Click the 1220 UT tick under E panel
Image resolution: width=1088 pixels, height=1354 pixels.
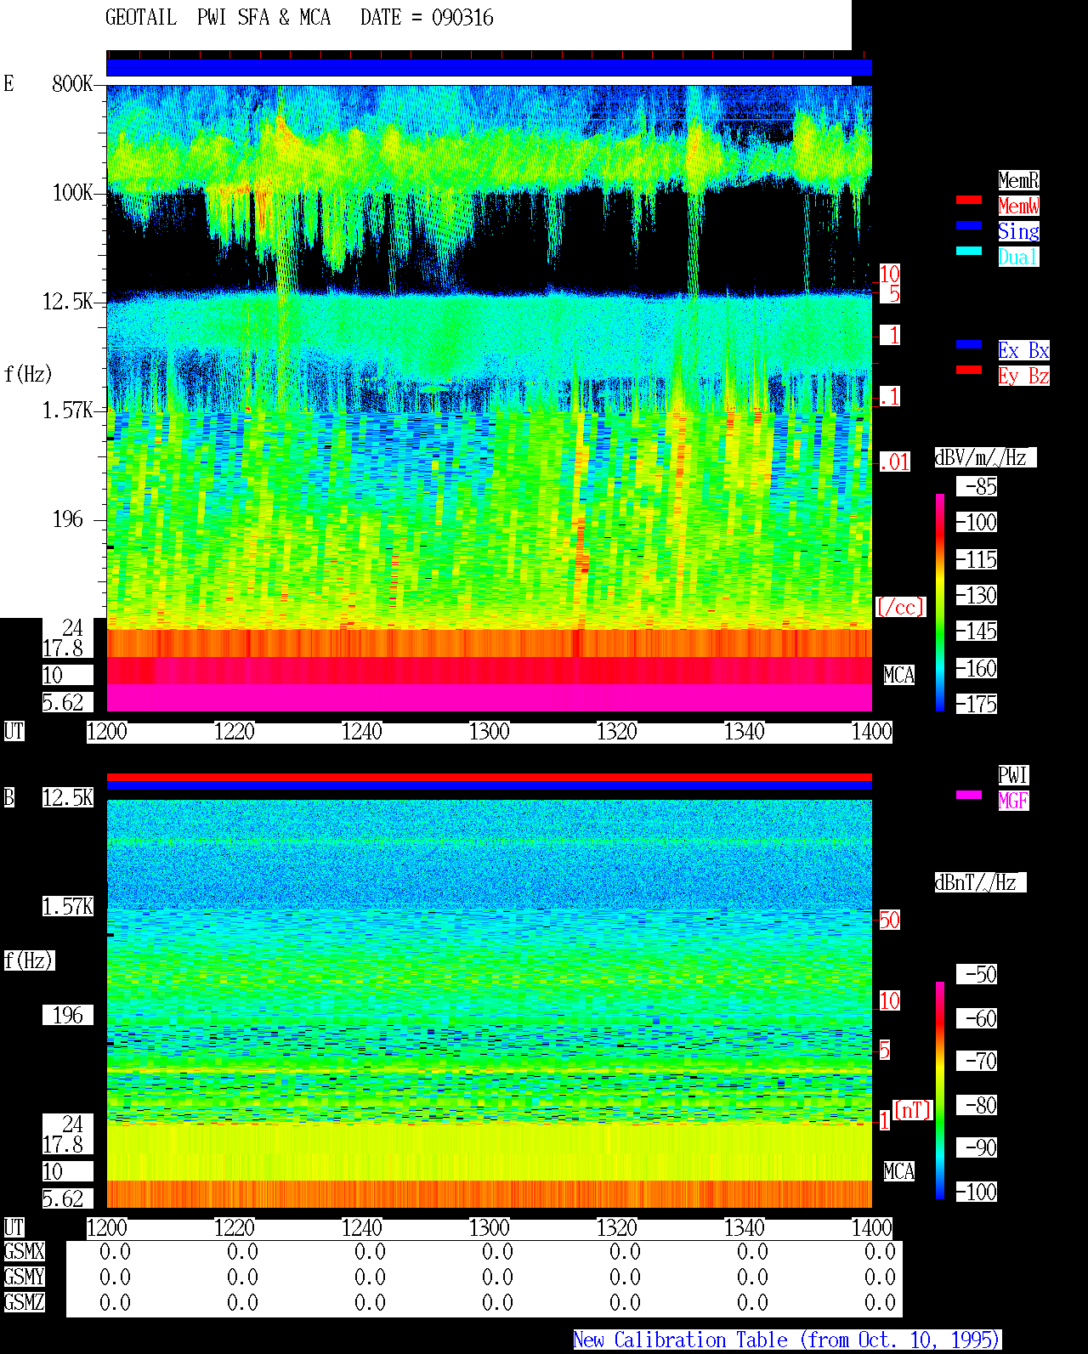235,731
